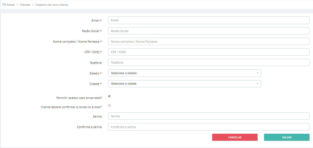313x148 pixels.
Task: Click the Email field label
Action: [x=97, y=20]
